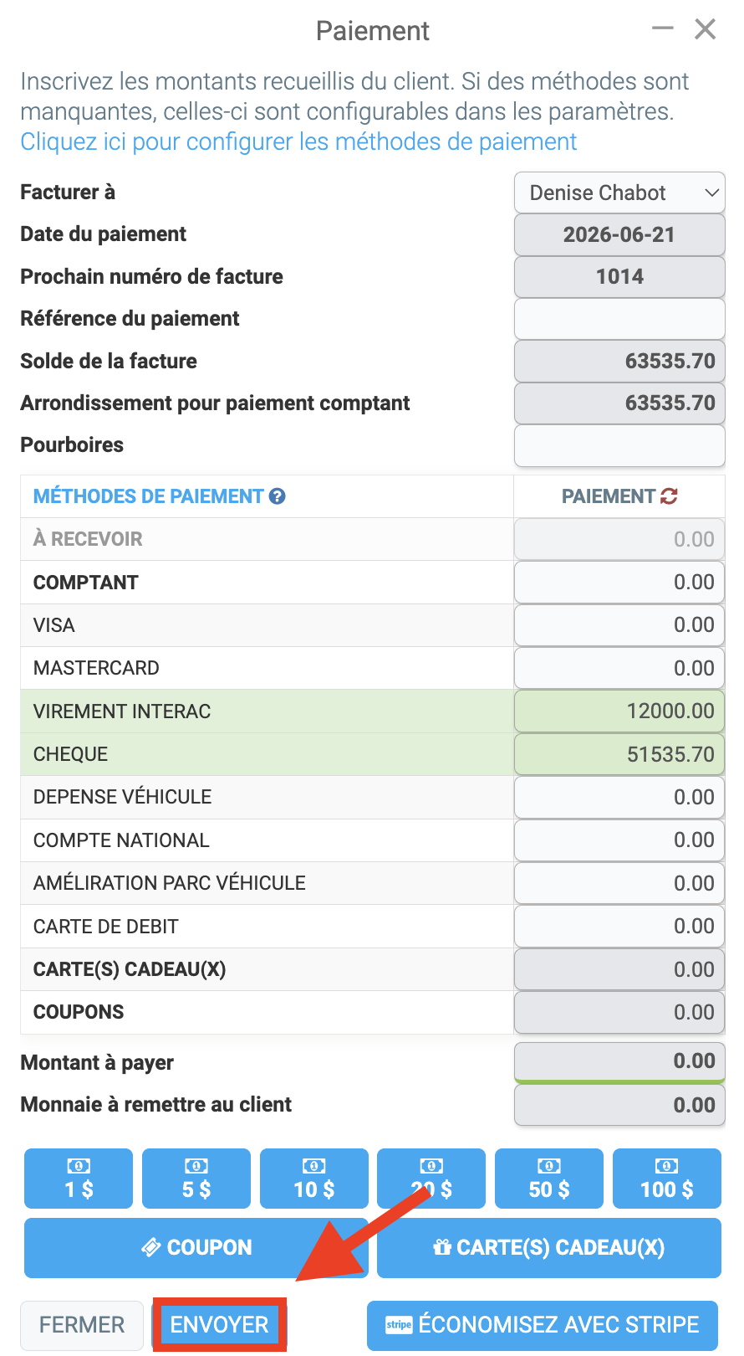Open the Facturer à dropdown
Viewport: 744px width, 1356px height.
point(619,193)
